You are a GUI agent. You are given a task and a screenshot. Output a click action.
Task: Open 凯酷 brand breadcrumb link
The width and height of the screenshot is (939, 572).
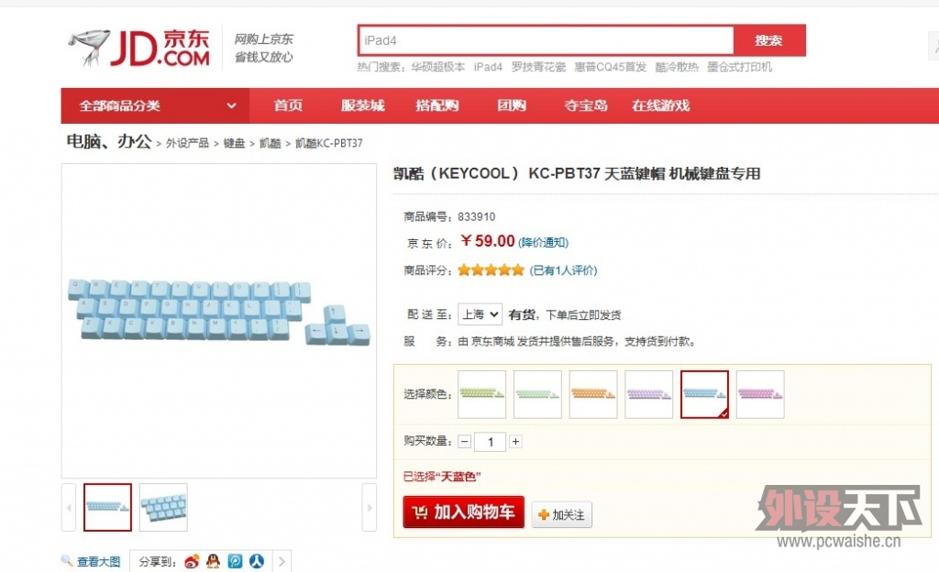point(271,143)
